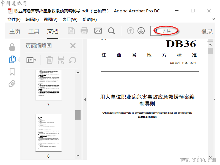Image resolution: width=220 pixels, height=165 pixels.
Task: Click the 登录 sign-in button
Action: coord(207,31)
